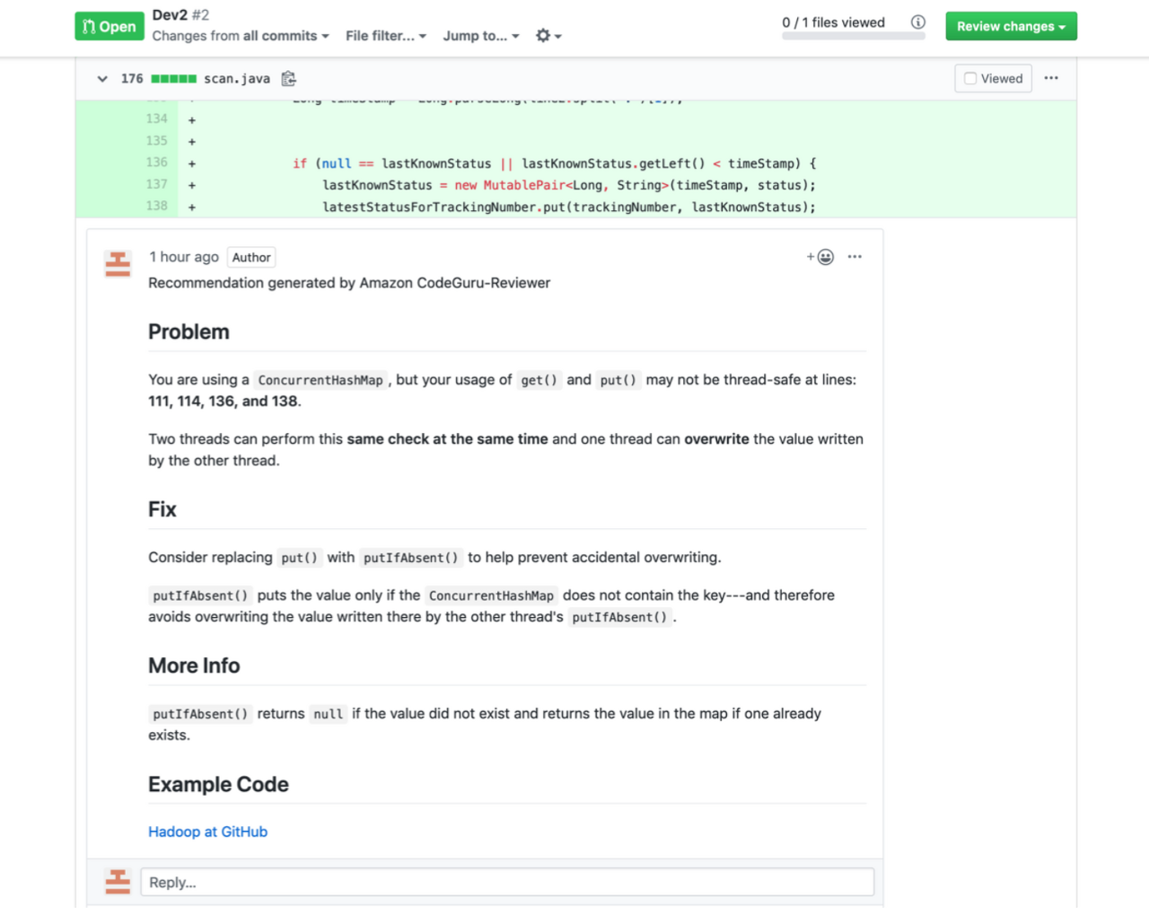The image size is (1149, 908).
Task: Show files viewed info icon
Action: pos(918,22)
